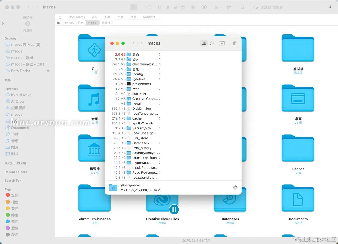Image resolution: width=338 pixels, height=244 pixels.
Task: Expand the .config folder chevron
Action: (x=160, y=74)
